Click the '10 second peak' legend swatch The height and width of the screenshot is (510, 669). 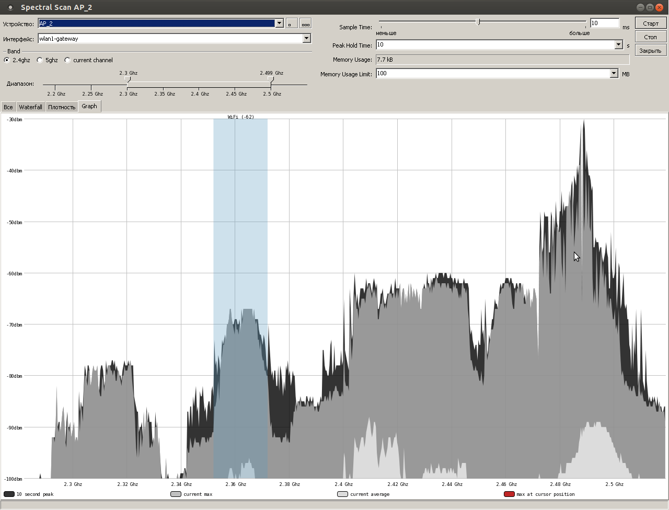9,494
